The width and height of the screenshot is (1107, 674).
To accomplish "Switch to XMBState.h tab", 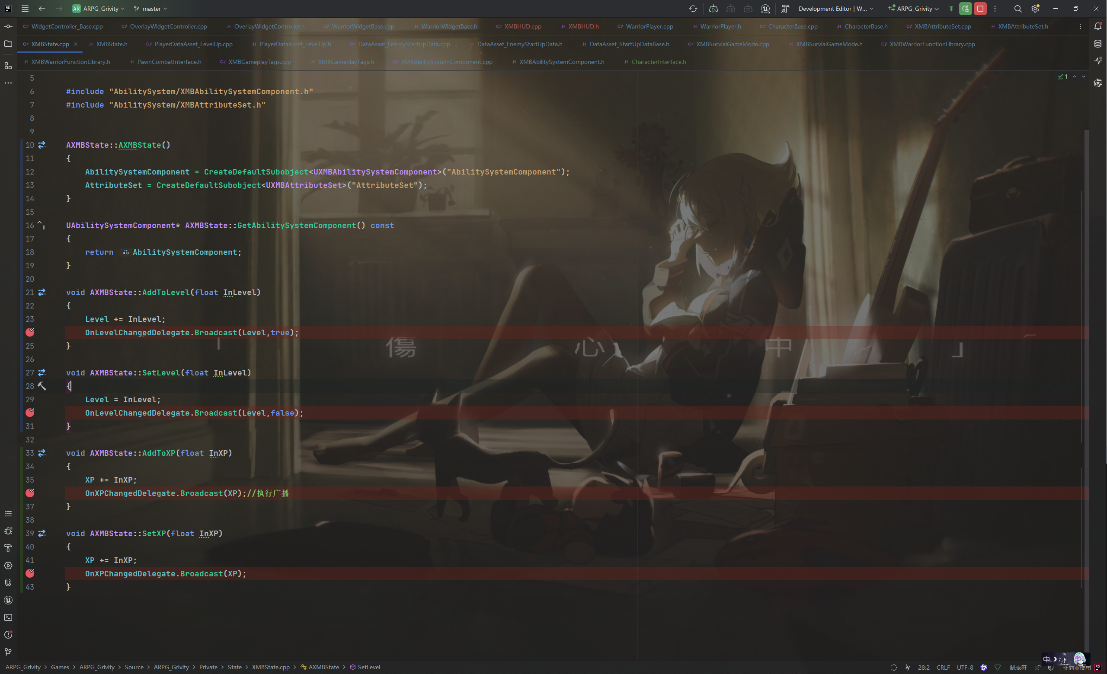I will [108, 44].
